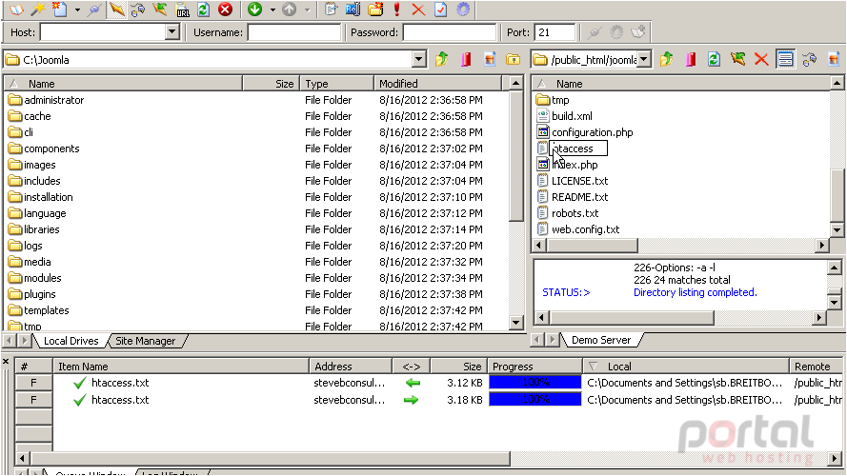Click in the Port field showing 21
This screenshot has width=847, height=476.
click(555, 32)
